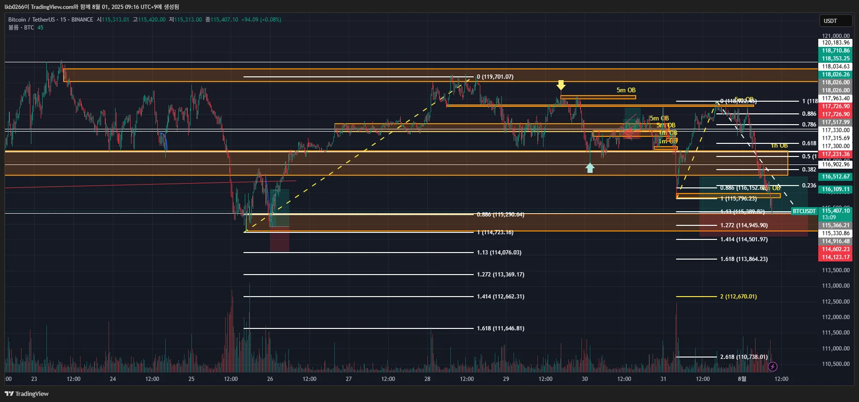This screenshot has height=402, width=859.
Task: Click date 23 on the time axis
Action: 34,379
